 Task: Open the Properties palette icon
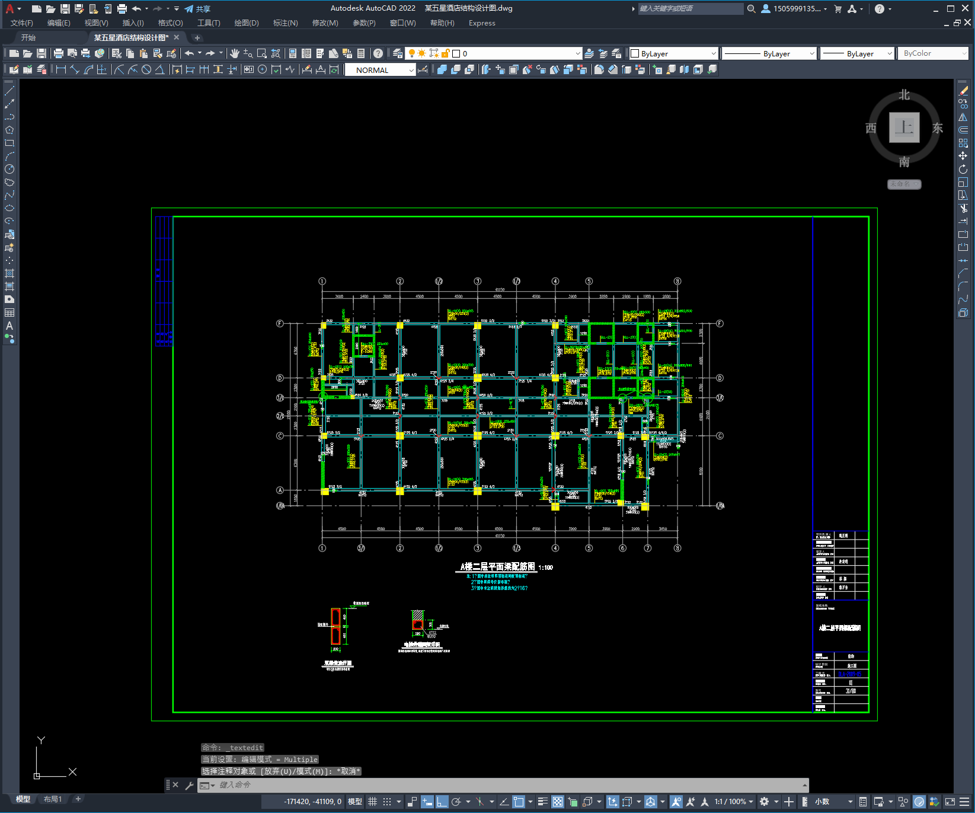pos(293,53)
